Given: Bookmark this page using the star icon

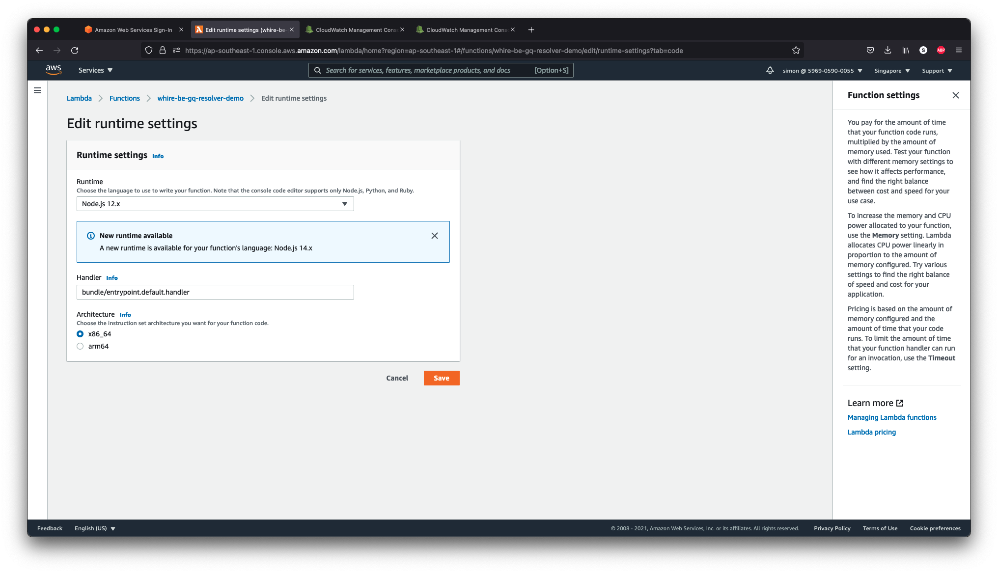Looking at the screenshot, I should click(796, 50).
